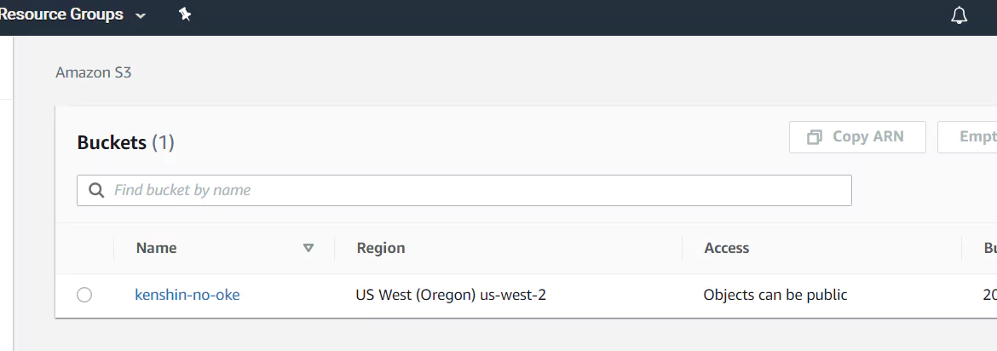Select the kenshin-no-oke bucket radio button
The height and width of the screenshot is (351, 997).
[x=84, y=295]
